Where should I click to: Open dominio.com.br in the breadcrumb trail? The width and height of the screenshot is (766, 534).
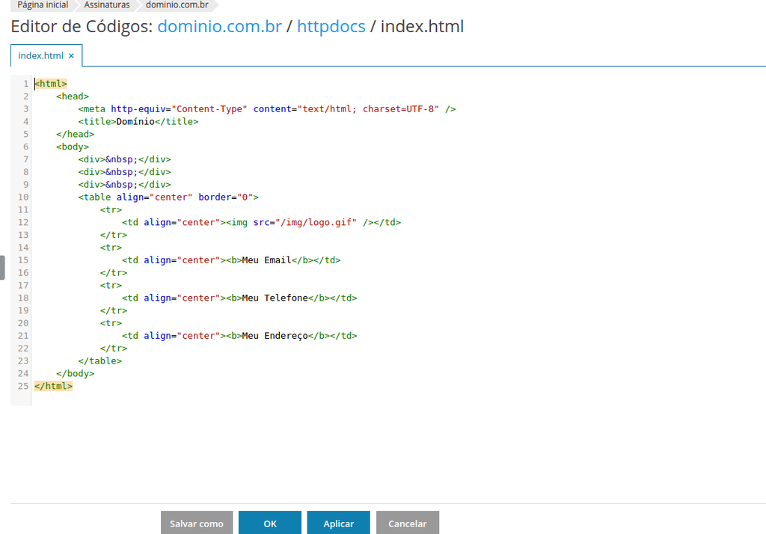pos(177,5)
